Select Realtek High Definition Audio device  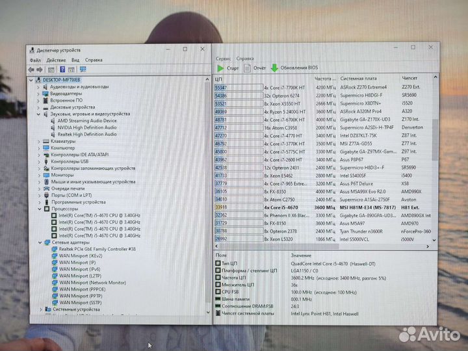click(87, 135)
